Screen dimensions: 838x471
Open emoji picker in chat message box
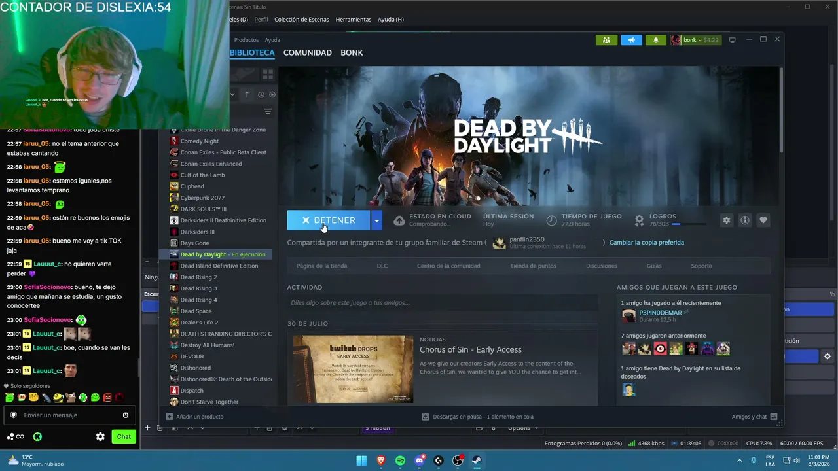[x=126, y=415]
